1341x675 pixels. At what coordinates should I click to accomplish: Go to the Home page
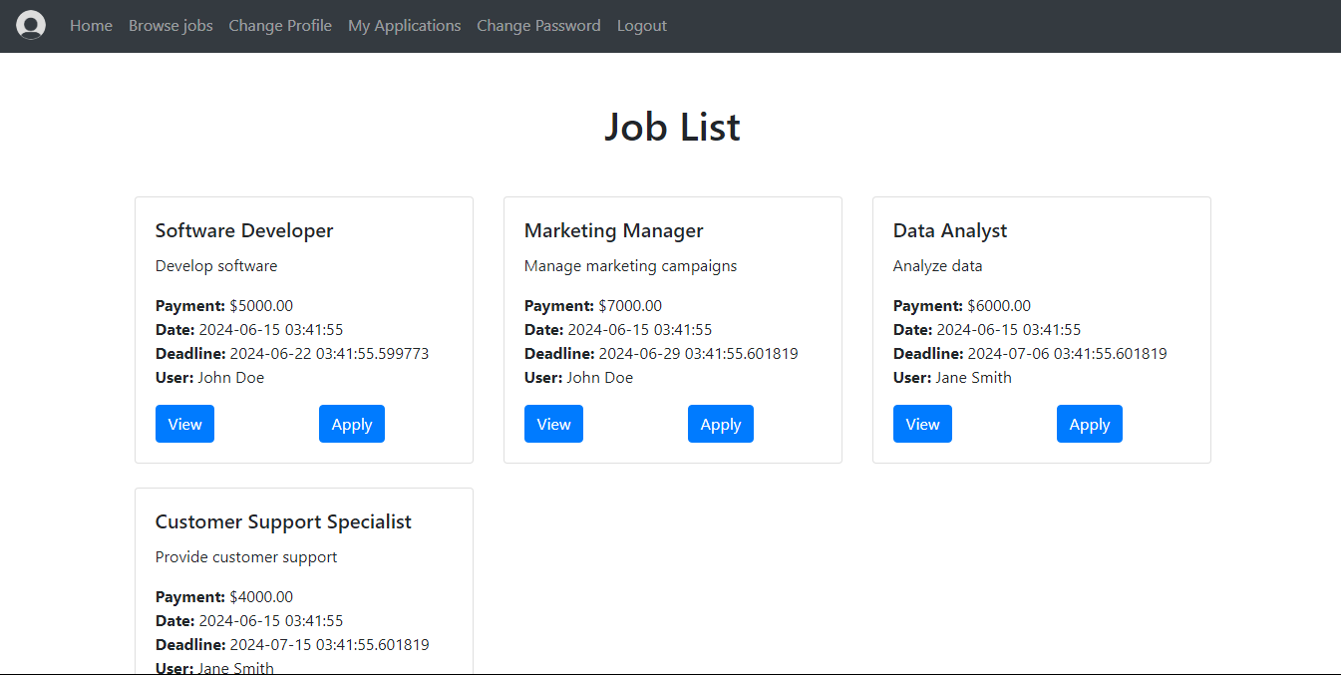(x=91, y=26)
